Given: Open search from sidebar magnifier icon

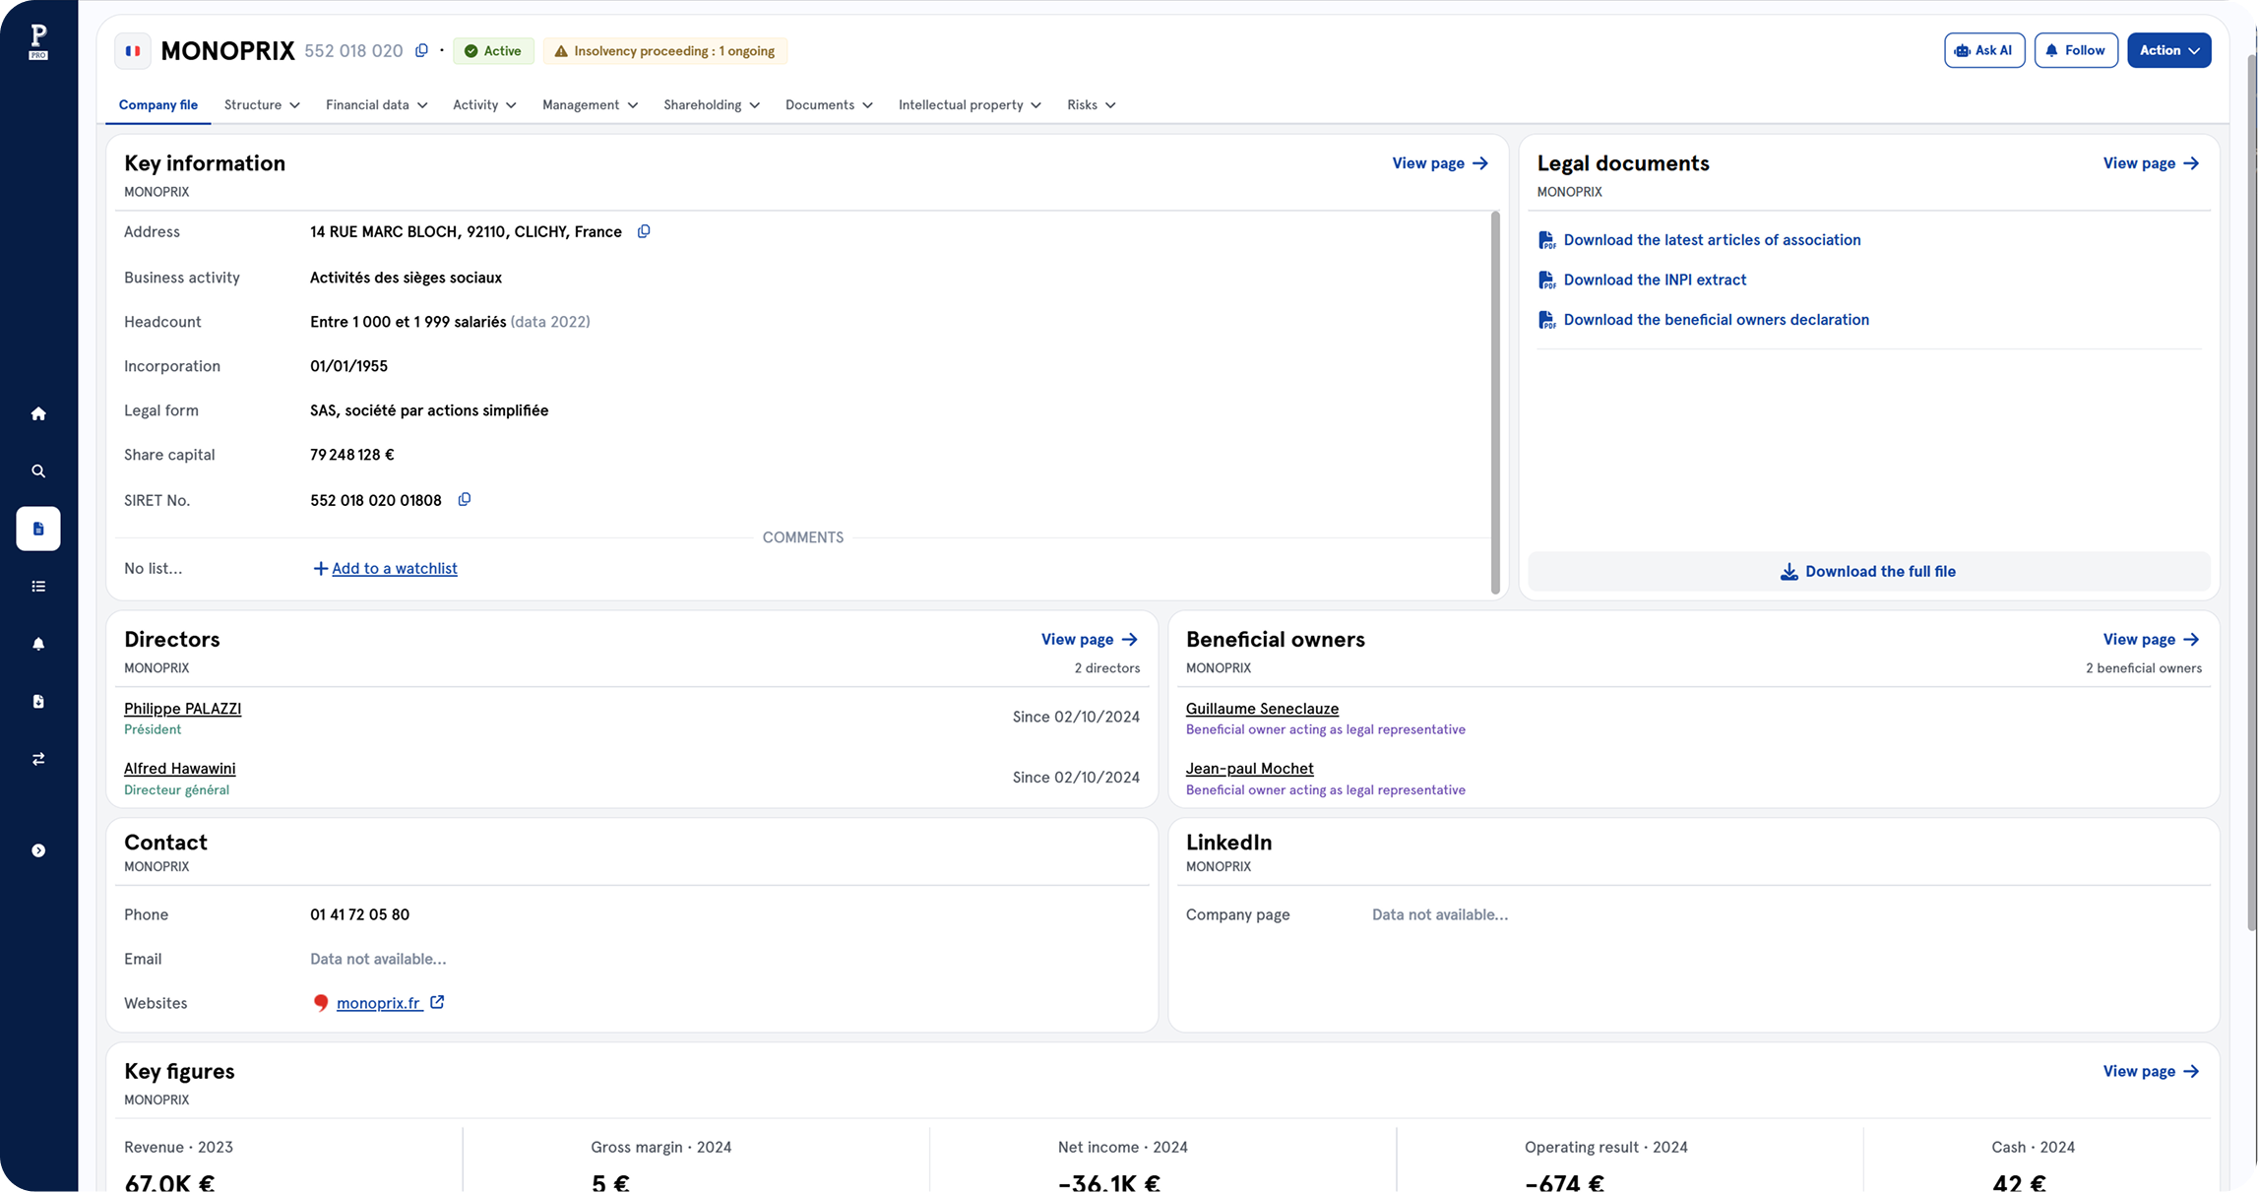Looking at the screenshot, I should [38, 471].
